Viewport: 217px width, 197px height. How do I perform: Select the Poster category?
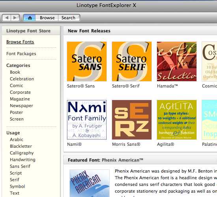click(16, 112)
